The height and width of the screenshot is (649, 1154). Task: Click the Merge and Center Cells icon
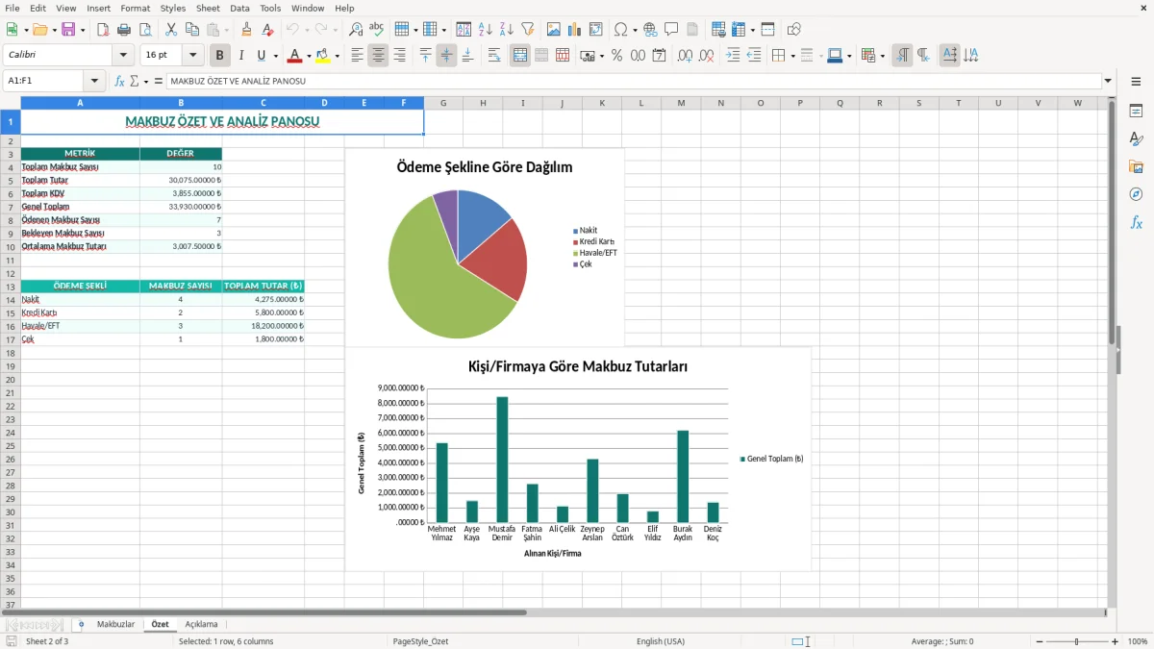pos(520,56)
